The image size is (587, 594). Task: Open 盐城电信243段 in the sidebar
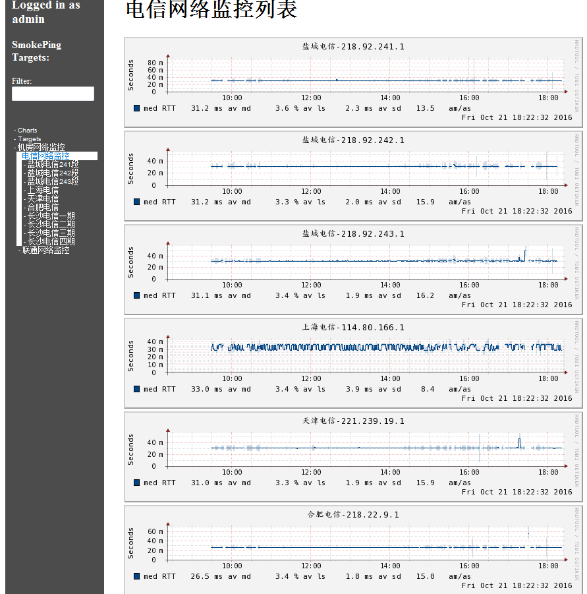(53, 181)
